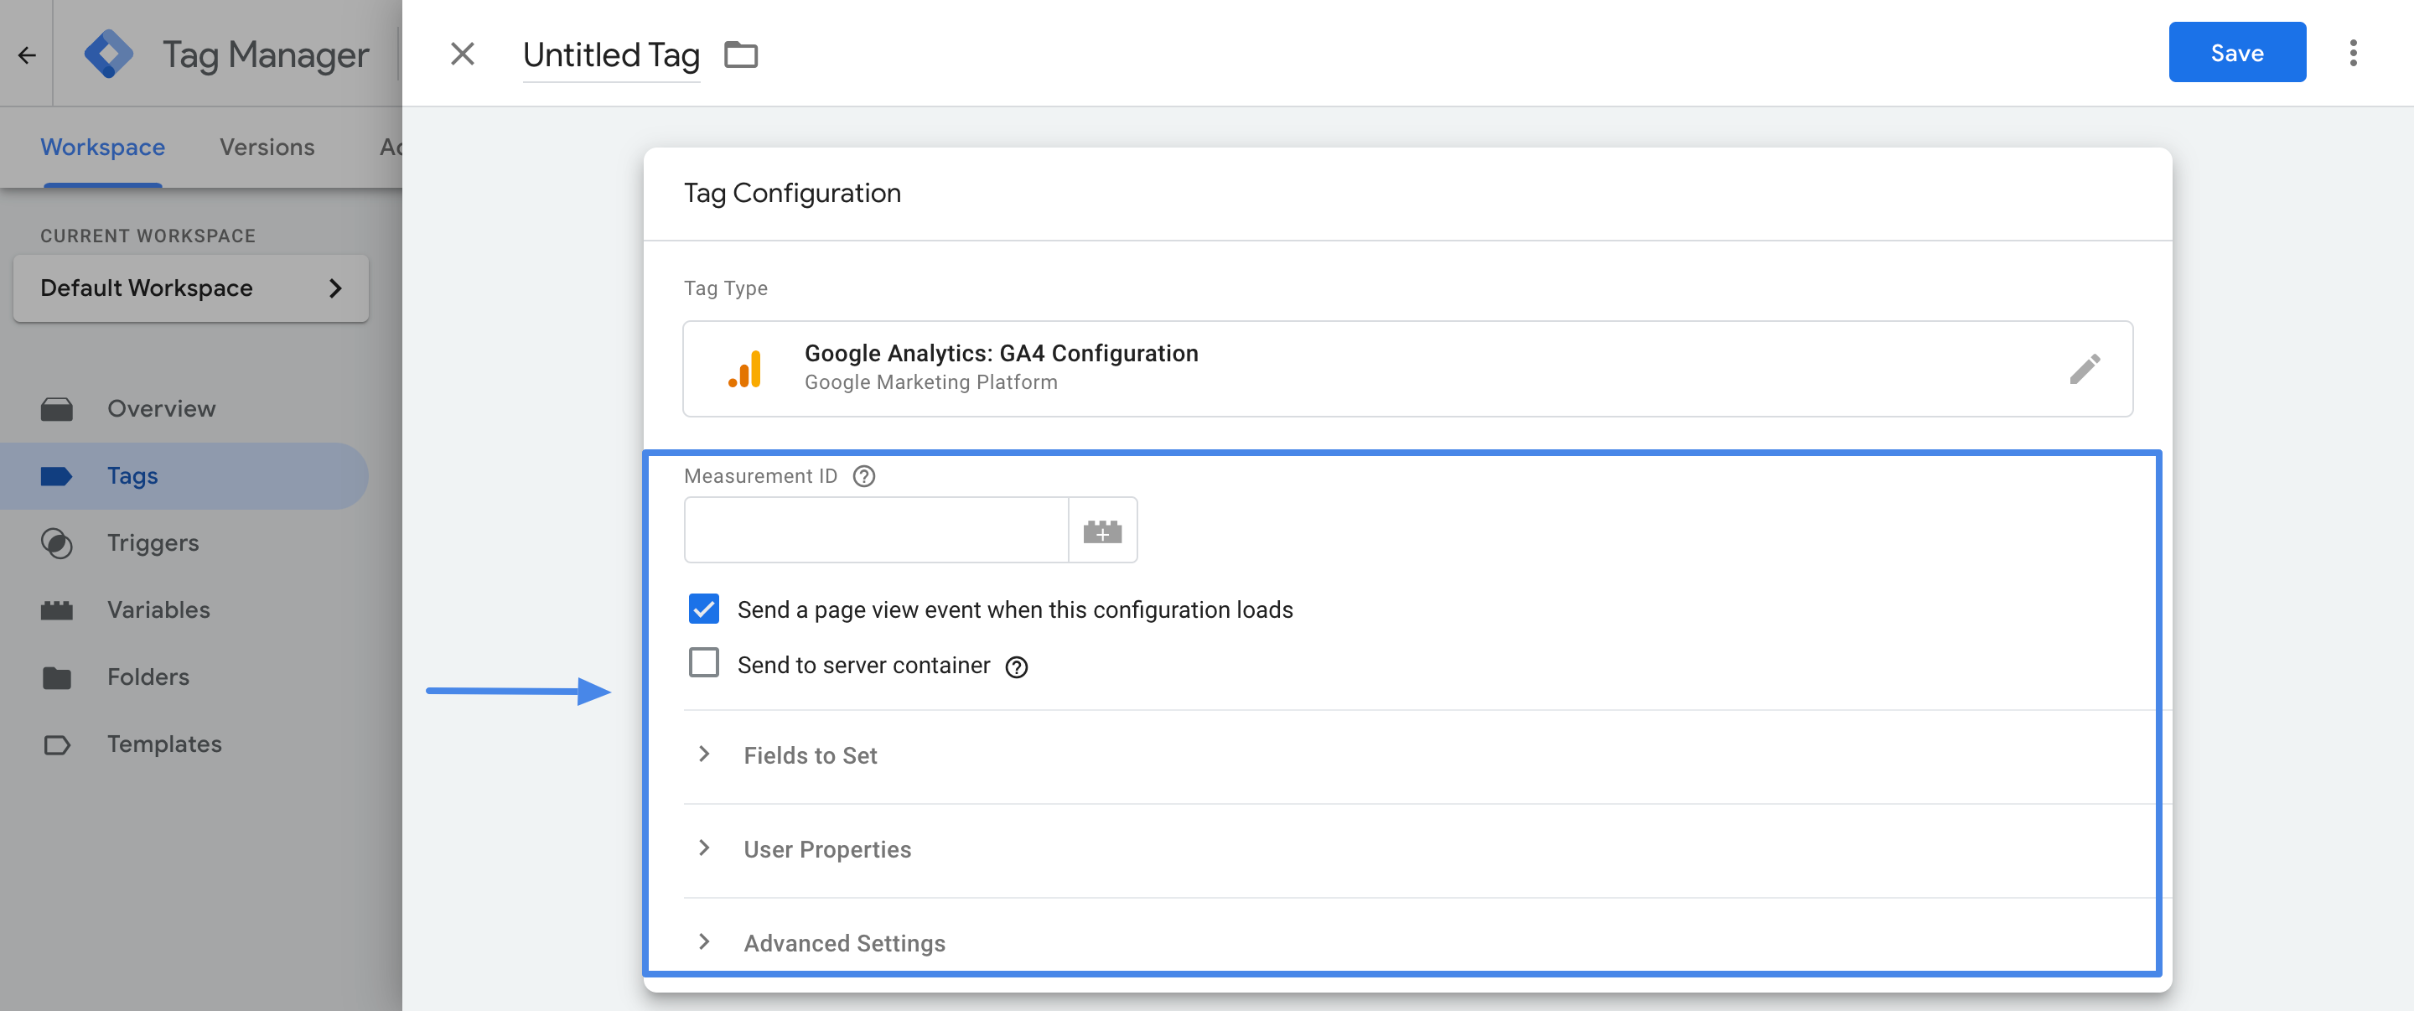Open the Default Workspace selector
Screen dimensions: 2414x1011
tap(191, 288)
